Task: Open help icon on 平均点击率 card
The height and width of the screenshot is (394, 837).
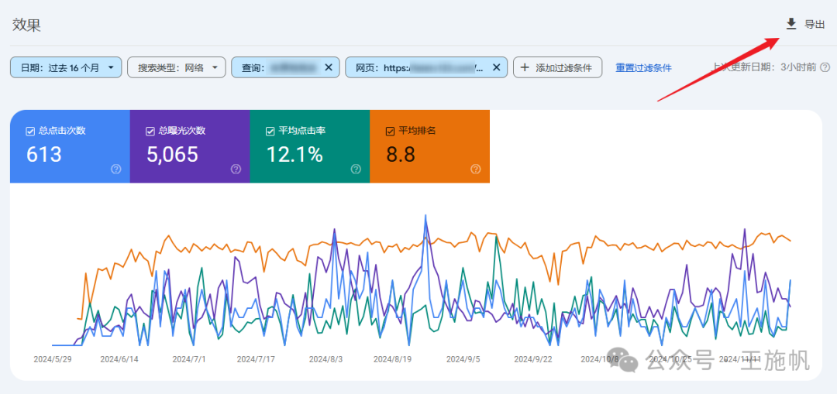Action: (356, 169)
